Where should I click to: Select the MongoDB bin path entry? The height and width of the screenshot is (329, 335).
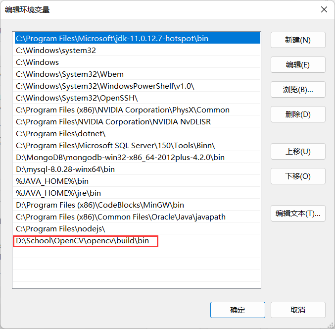(x=138, y=158)
